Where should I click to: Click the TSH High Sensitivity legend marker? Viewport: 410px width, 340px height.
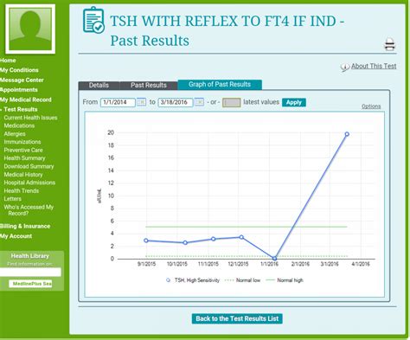point(169,280)
